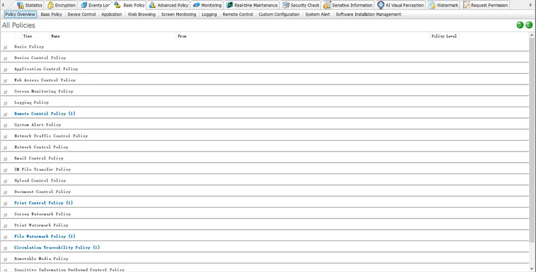Open the Device Control sub-tab

point(82,14)
